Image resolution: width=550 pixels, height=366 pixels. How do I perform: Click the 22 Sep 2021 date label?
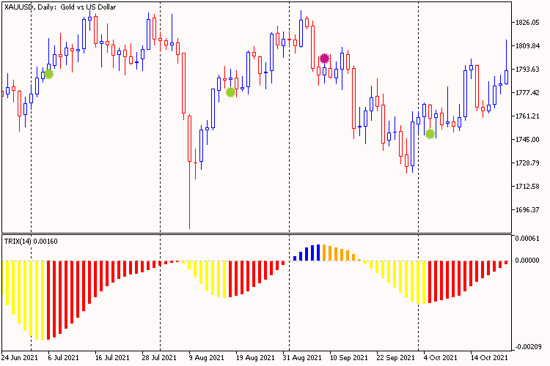click(396, 358)
